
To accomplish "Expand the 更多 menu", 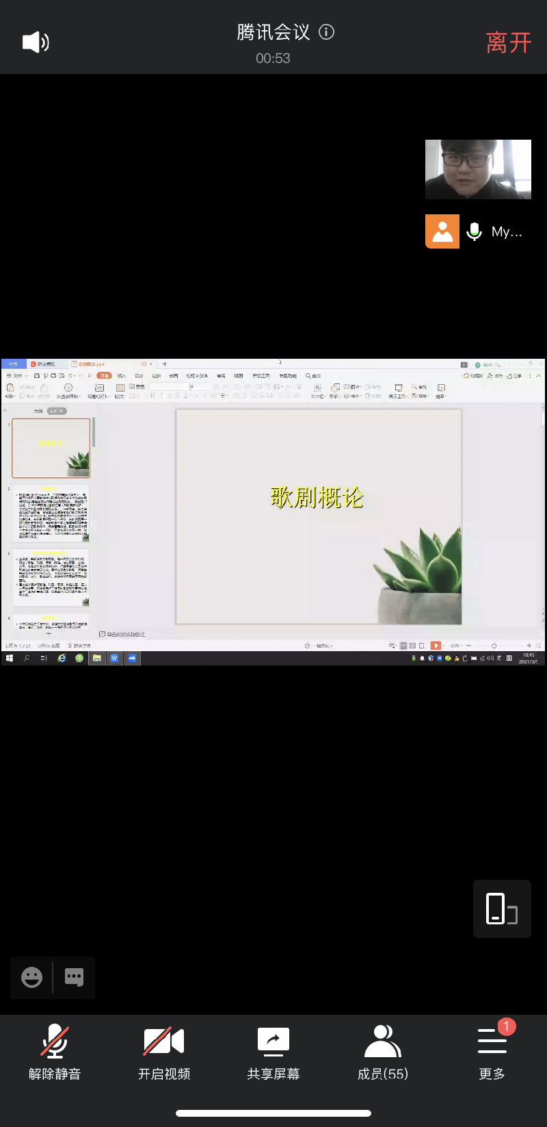I will click(x=492, y=1052).
